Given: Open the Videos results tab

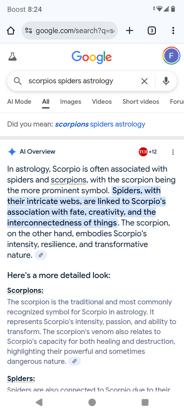Looking at the screenshot, I should click(102, 102).
